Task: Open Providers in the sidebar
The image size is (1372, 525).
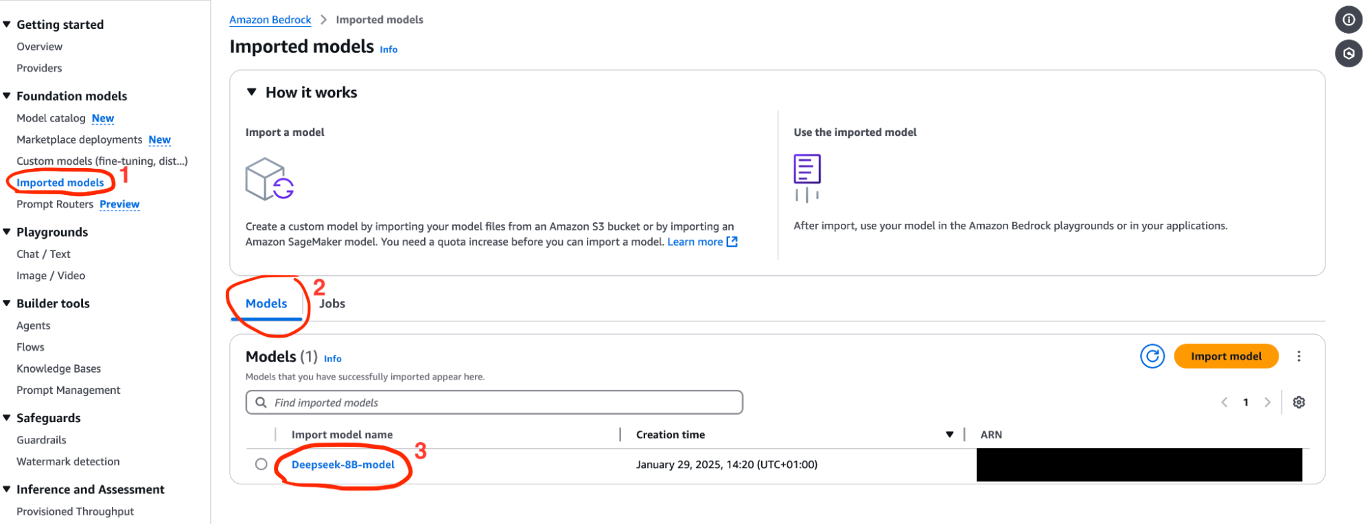Action: 39,68
